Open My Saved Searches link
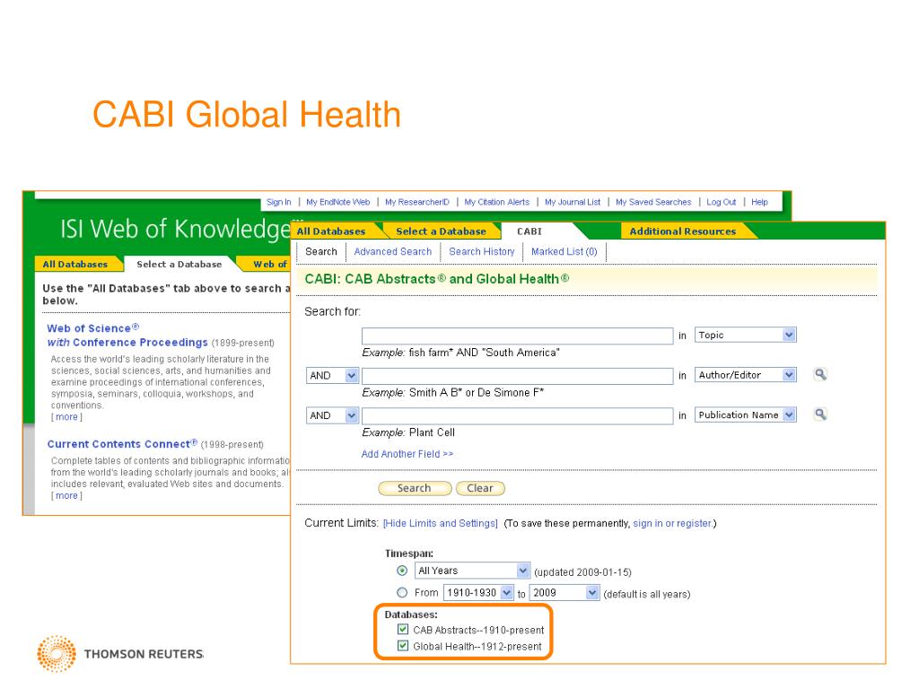 tap(653, 202)
